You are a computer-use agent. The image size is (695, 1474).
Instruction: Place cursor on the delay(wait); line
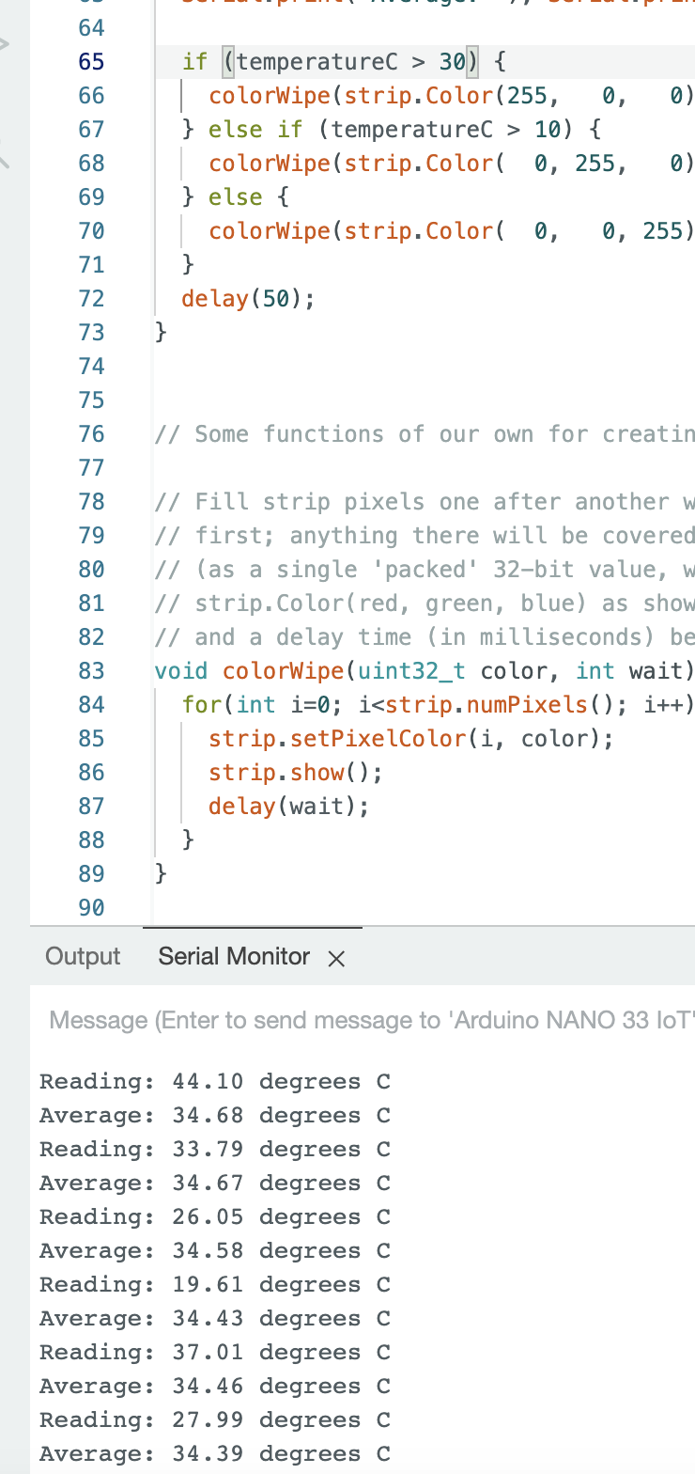(x=289, y=807)
